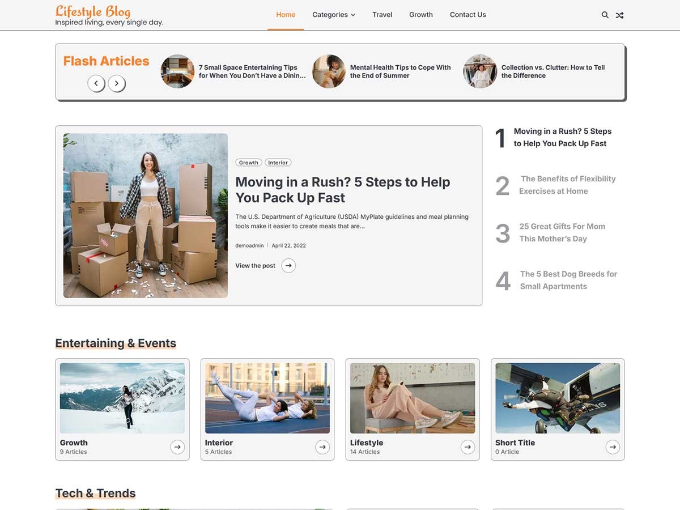Click arrow icon next to View the post
The image size is (680, 510).
288,265
